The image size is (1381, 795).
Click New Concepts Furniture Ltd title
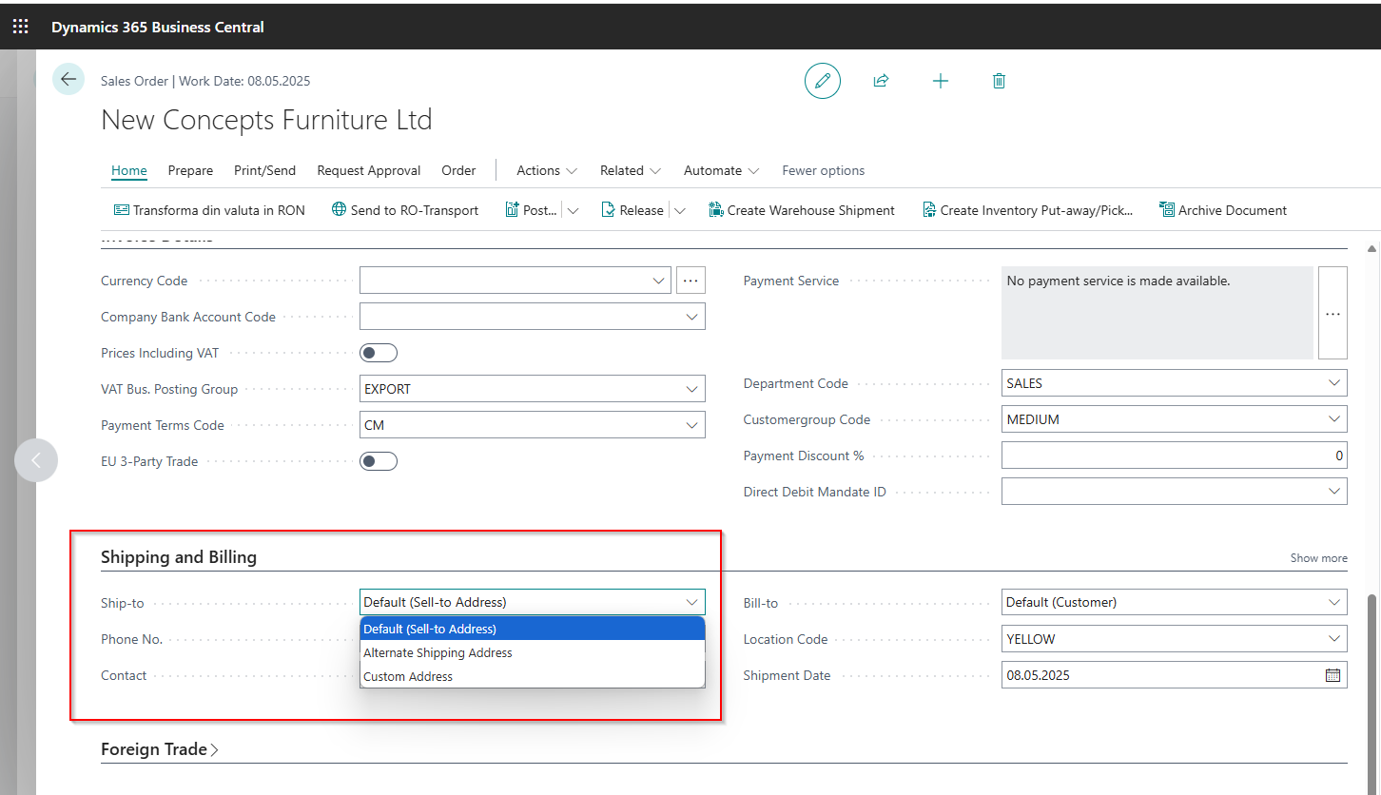coord(266,120)
